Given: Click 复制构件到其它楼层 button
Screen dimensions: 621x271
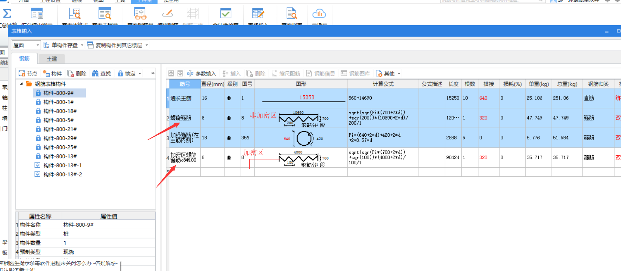Looking at the screenshot, I should (x=115, y=45).
